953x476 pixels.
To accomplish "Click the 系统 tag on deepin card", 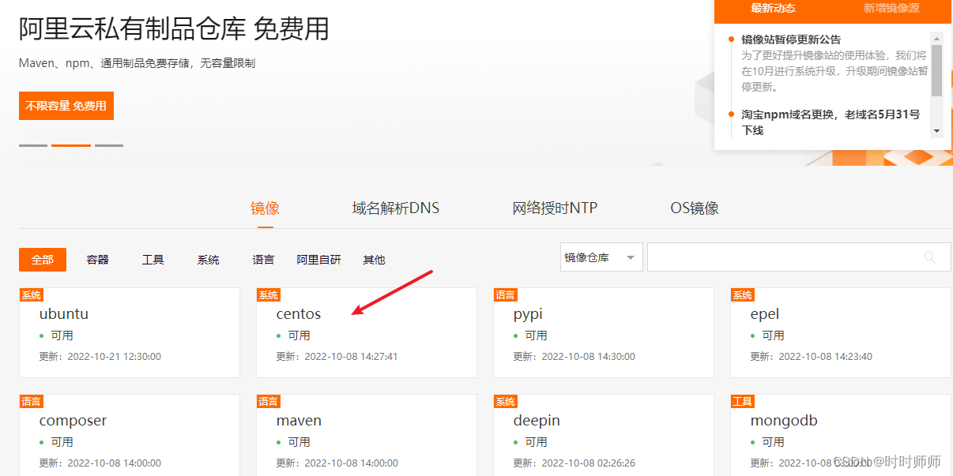I will tap(506, 402).
